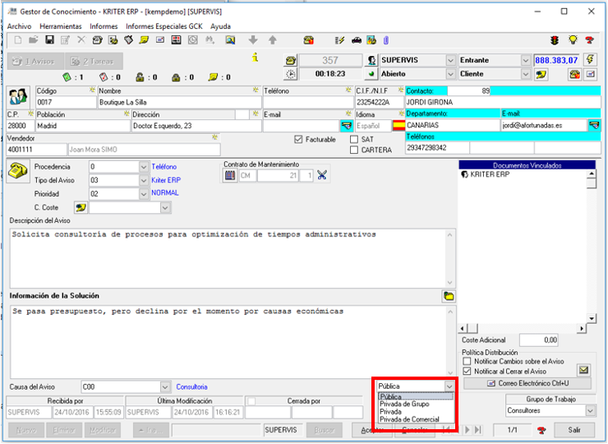Click the save floppy disk toolbar icon
The height and width of the screenshot is (444, 608).
click(x=49, y=39)
